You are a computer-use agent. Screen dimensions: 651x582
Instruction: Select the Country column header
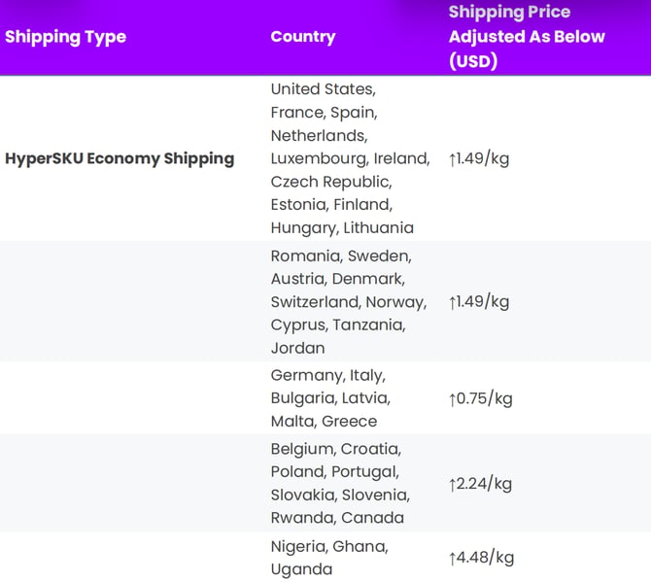click(303, 37)
